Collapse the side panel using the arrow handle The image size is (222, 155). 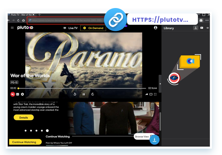(x=160, y=84)
